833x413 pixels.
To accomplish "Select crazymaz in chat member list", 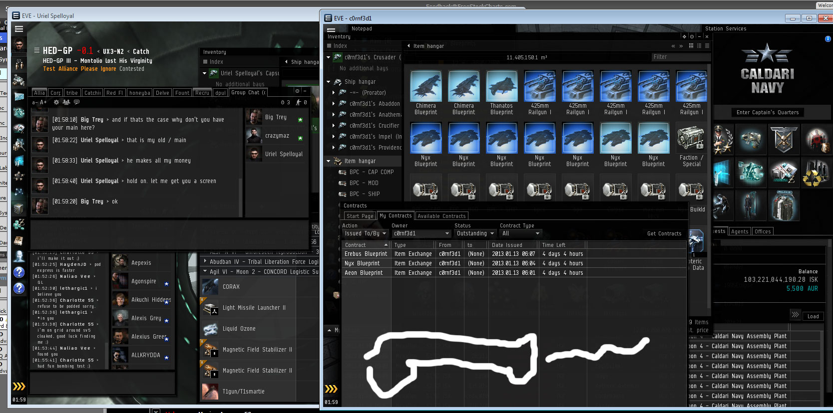I will point(276,136).
